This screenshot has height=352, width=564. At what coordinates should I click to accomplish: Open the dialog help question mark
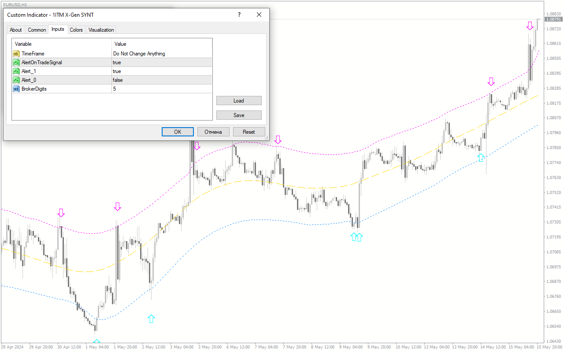click(239, 15)
